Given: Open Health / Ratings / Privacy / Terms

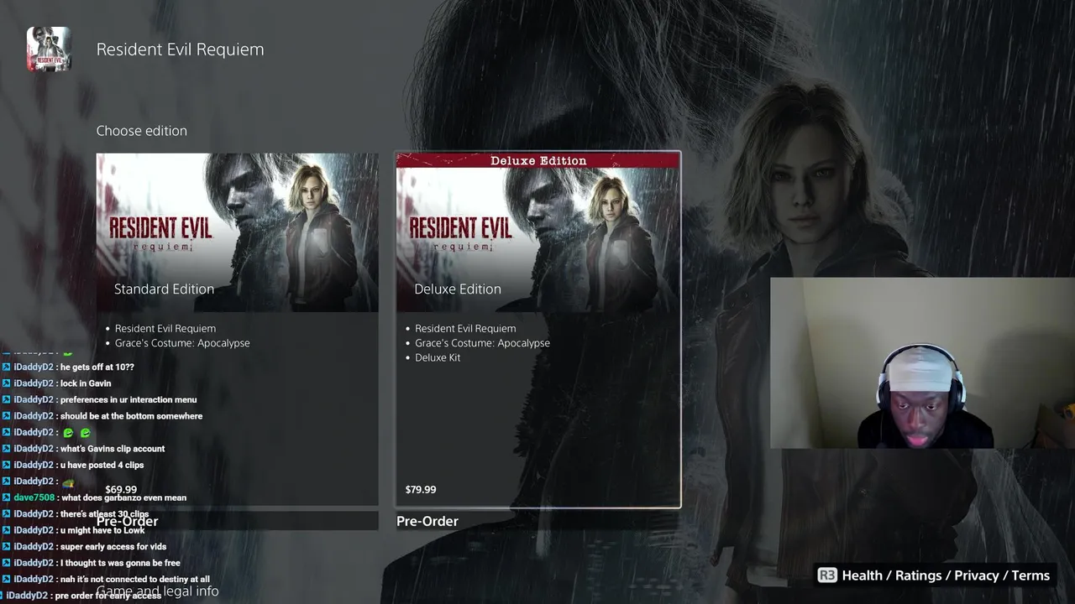Looking at the screenshot, I should tap(946, 575).
